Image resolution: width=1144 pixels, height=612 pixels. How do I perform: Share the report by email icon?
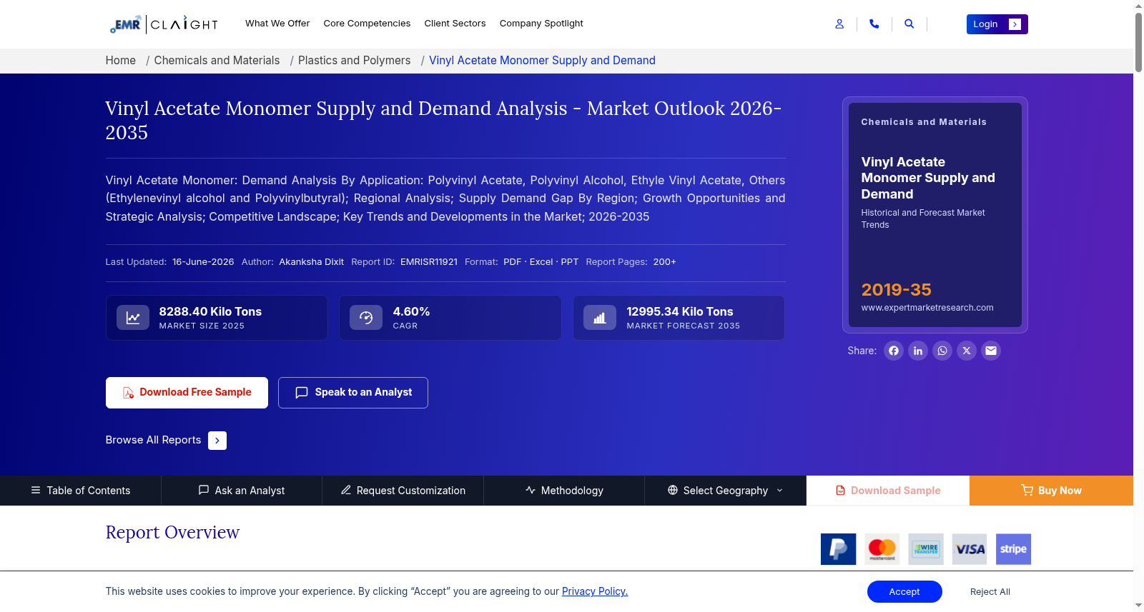tap(991, 351)
